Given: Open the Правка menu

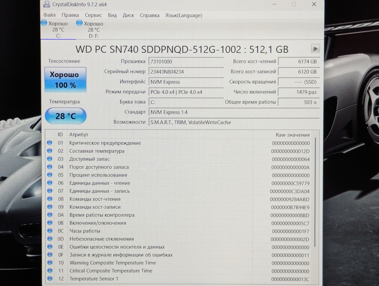Looking at the screenshot, I should [70, 15].
